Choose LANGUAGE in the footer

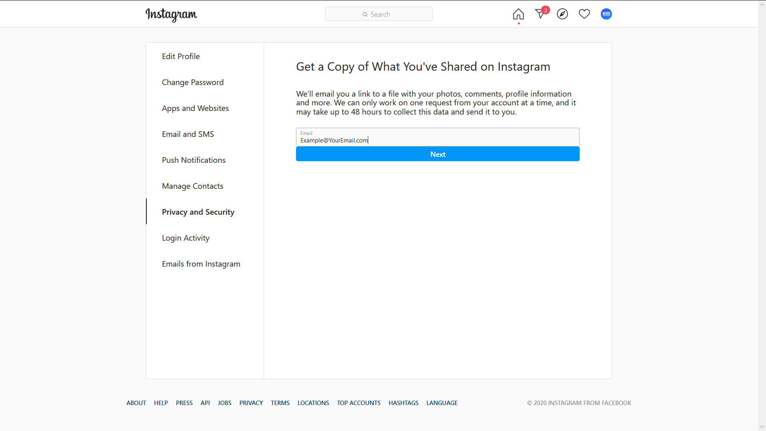(x=442, y=403)
